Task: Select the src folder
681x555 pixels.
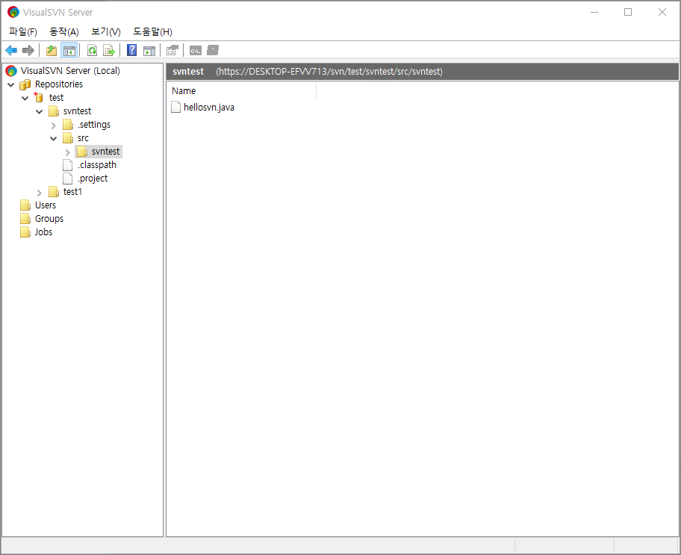Action: coord(83,137)
